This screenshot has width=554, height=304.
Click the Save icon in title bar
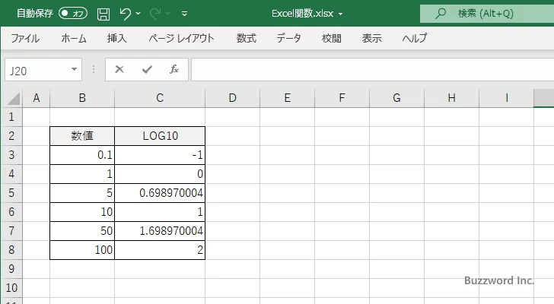[x=103, y=14]
